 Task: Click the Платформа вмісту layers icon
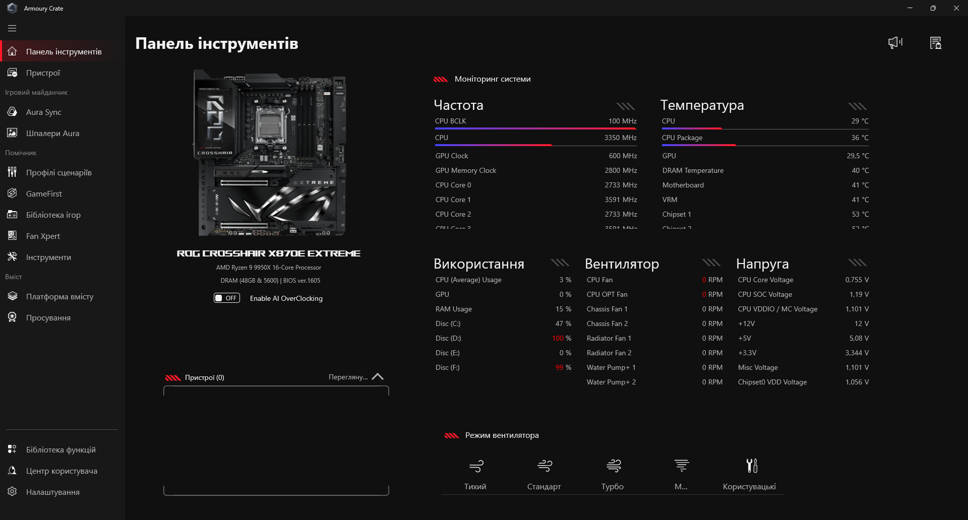[x=13, y=296]
